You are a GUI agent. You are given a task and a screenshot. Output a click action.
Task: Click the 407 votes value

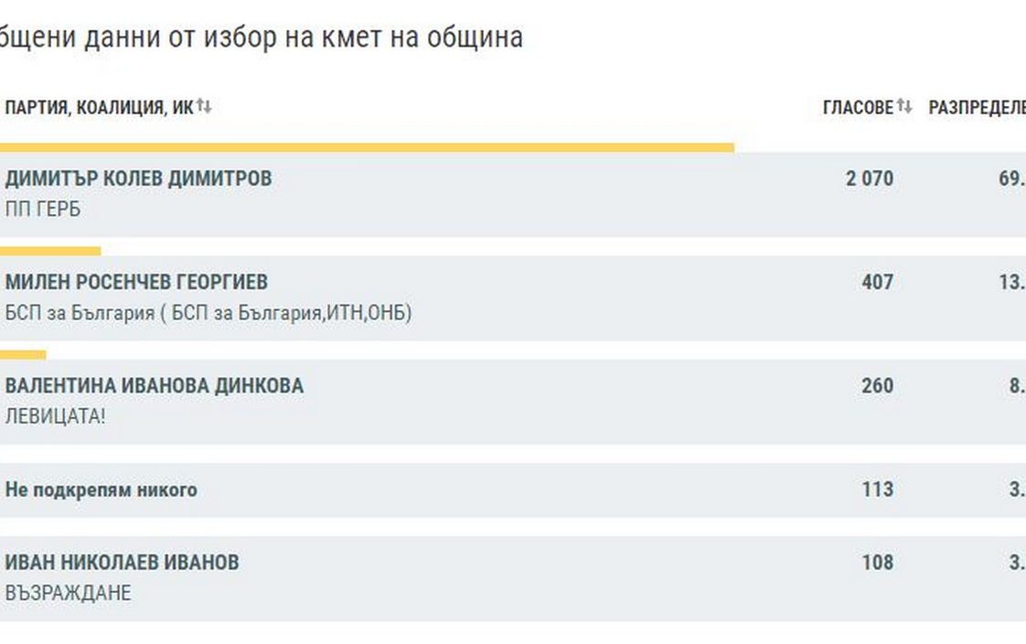(877, 282)
